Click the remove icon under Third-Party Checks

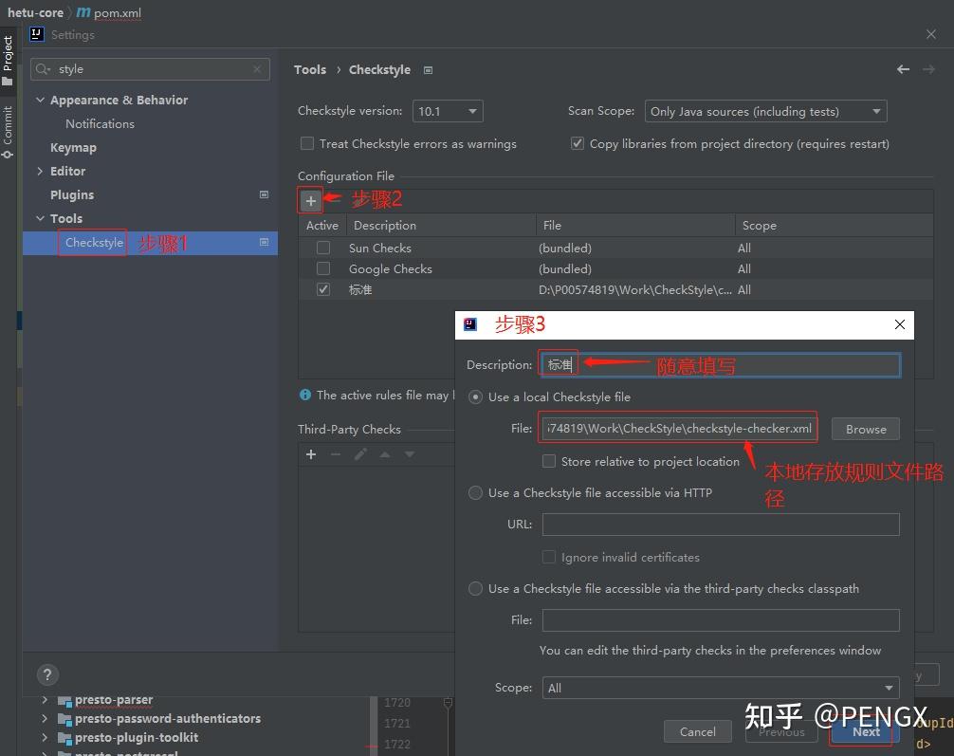336,454
